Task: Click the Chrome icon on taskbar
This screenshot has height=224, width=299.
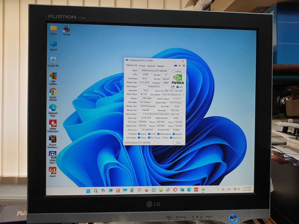Action: 132,190
